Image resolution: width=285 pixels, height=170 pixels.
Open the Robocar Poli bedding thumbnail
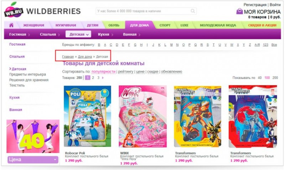[x=87, y=116]
